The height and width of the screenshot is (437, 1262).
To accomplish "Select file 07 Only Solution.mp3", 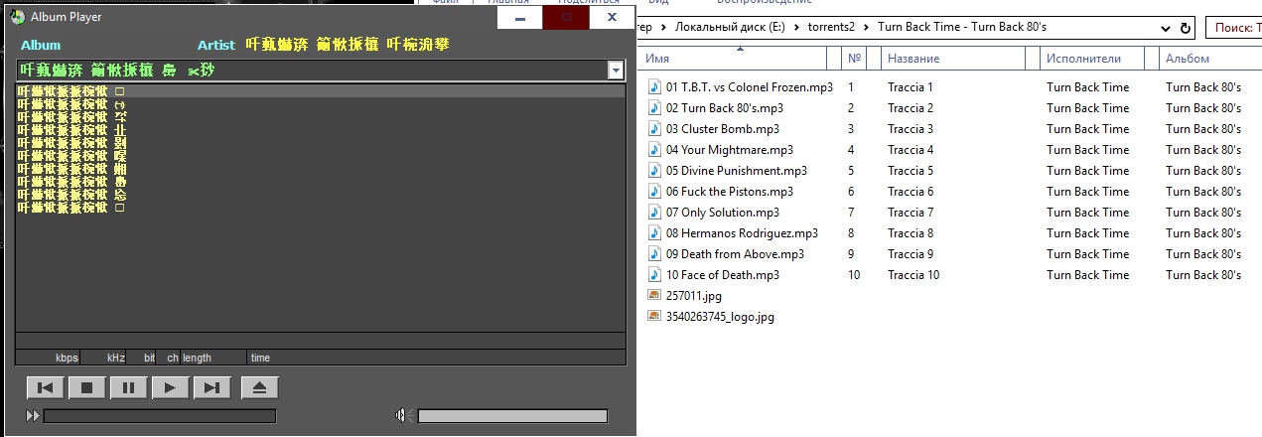I will (x=722, y=213).
